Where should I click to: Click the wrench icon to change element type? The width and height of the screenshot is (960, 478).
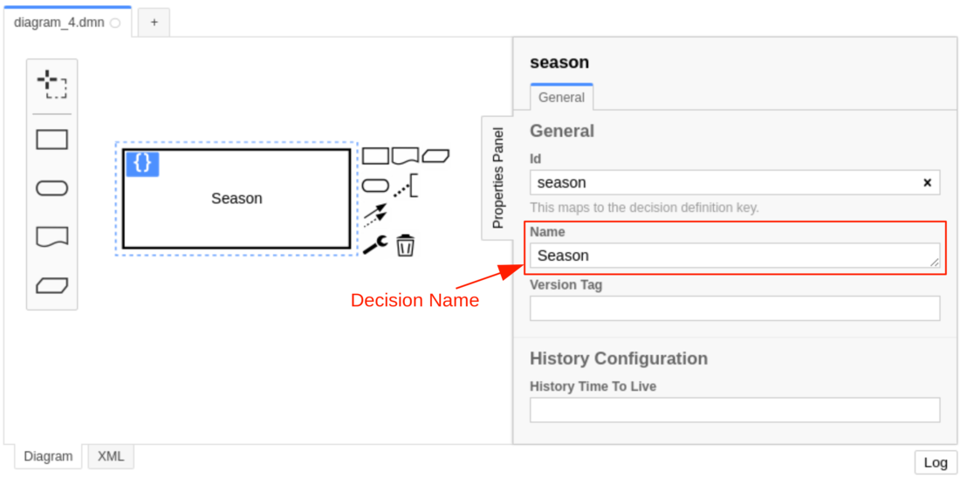tap(375, 245)
